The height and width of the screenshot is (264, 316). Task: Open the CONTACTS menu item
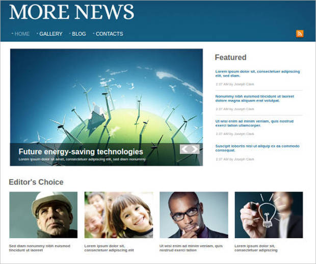(x=109, y=34)
